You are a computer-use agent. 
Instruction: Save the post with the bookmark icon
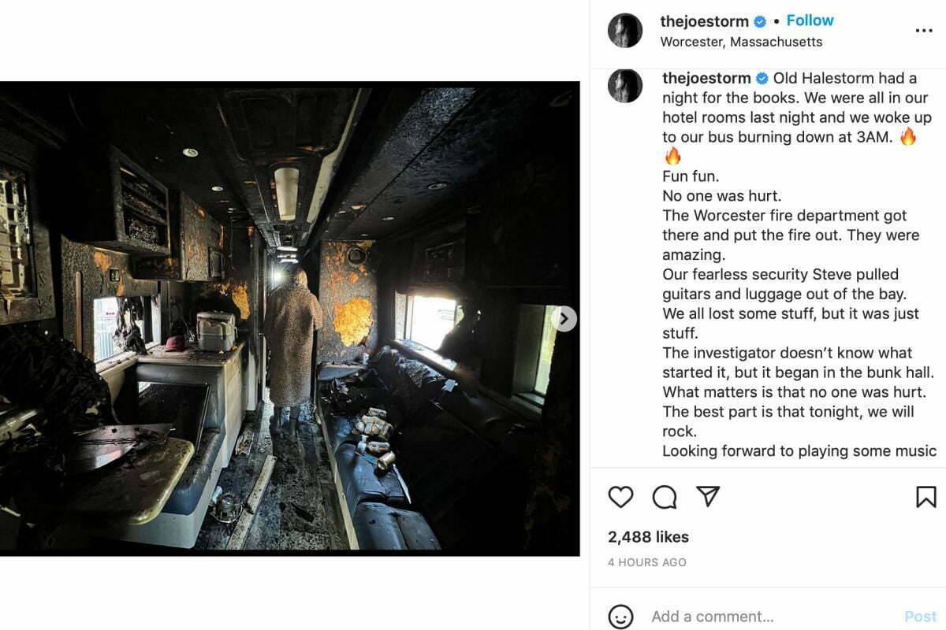coord(926,497)
